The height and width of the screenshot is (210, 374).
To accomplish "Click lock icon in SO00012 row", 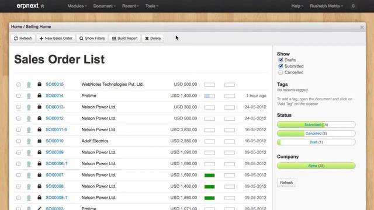I will (x=39, y=118).
